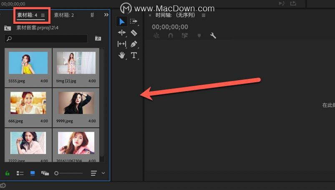Viewport: 335px width, 190px height.
Task: Open 时间轴 panel menu
Action: pyautogui.click(x=204, y=15)
